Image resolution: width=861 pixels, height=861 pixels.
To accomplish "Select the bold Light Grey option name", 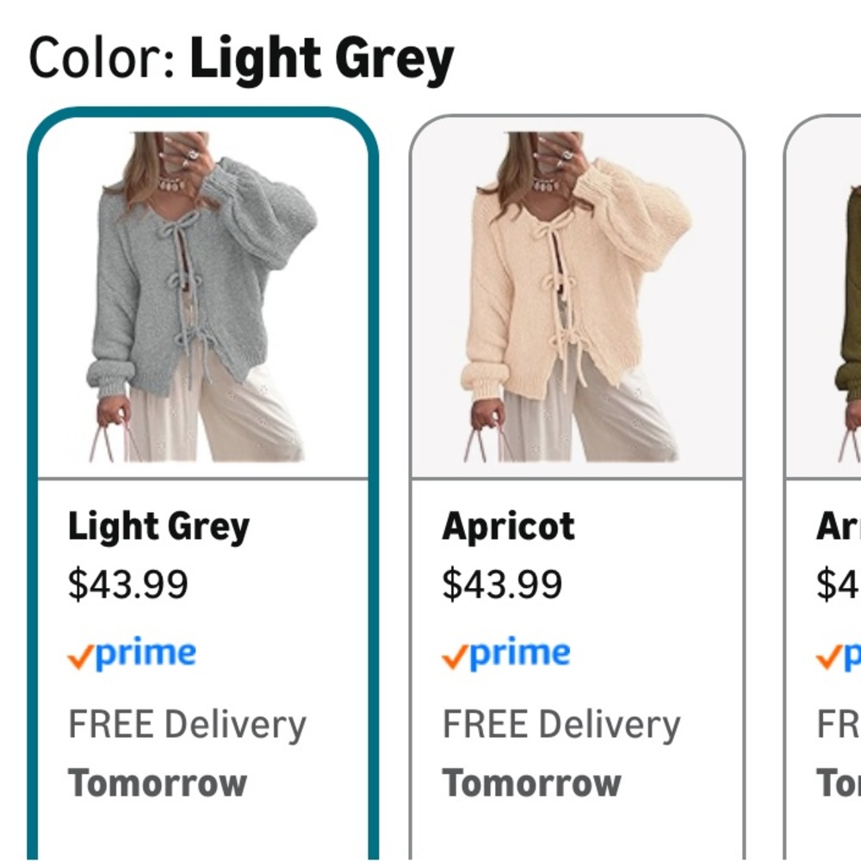I will (158, 527).
